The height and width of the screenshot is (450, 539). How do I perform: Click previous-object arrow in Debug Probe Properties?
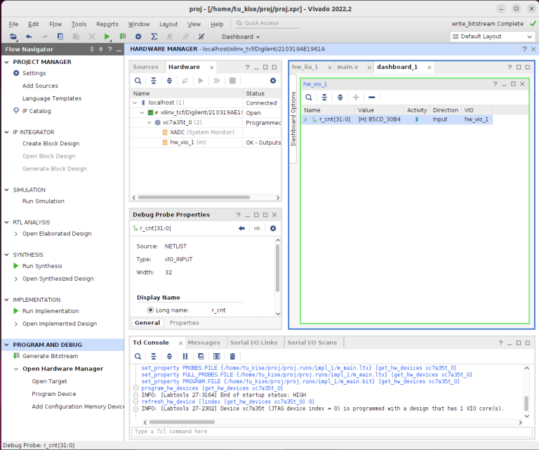coord(241,228)
